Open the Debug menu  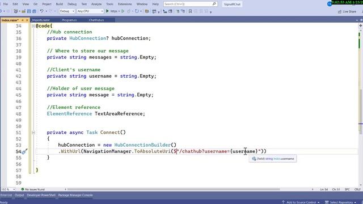(72, 4)
